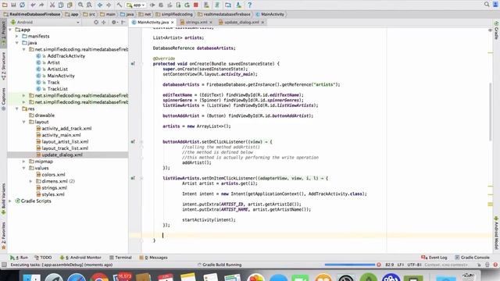The height and width of the screenshot is (281, 500).
Task: Open the Messages tool window
Action: (153, 258)
